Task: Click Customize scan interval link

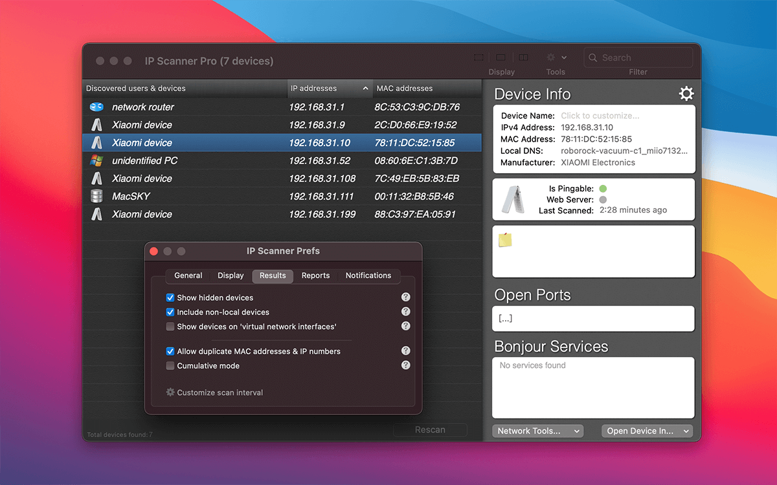Action: (x=220, y=393)
